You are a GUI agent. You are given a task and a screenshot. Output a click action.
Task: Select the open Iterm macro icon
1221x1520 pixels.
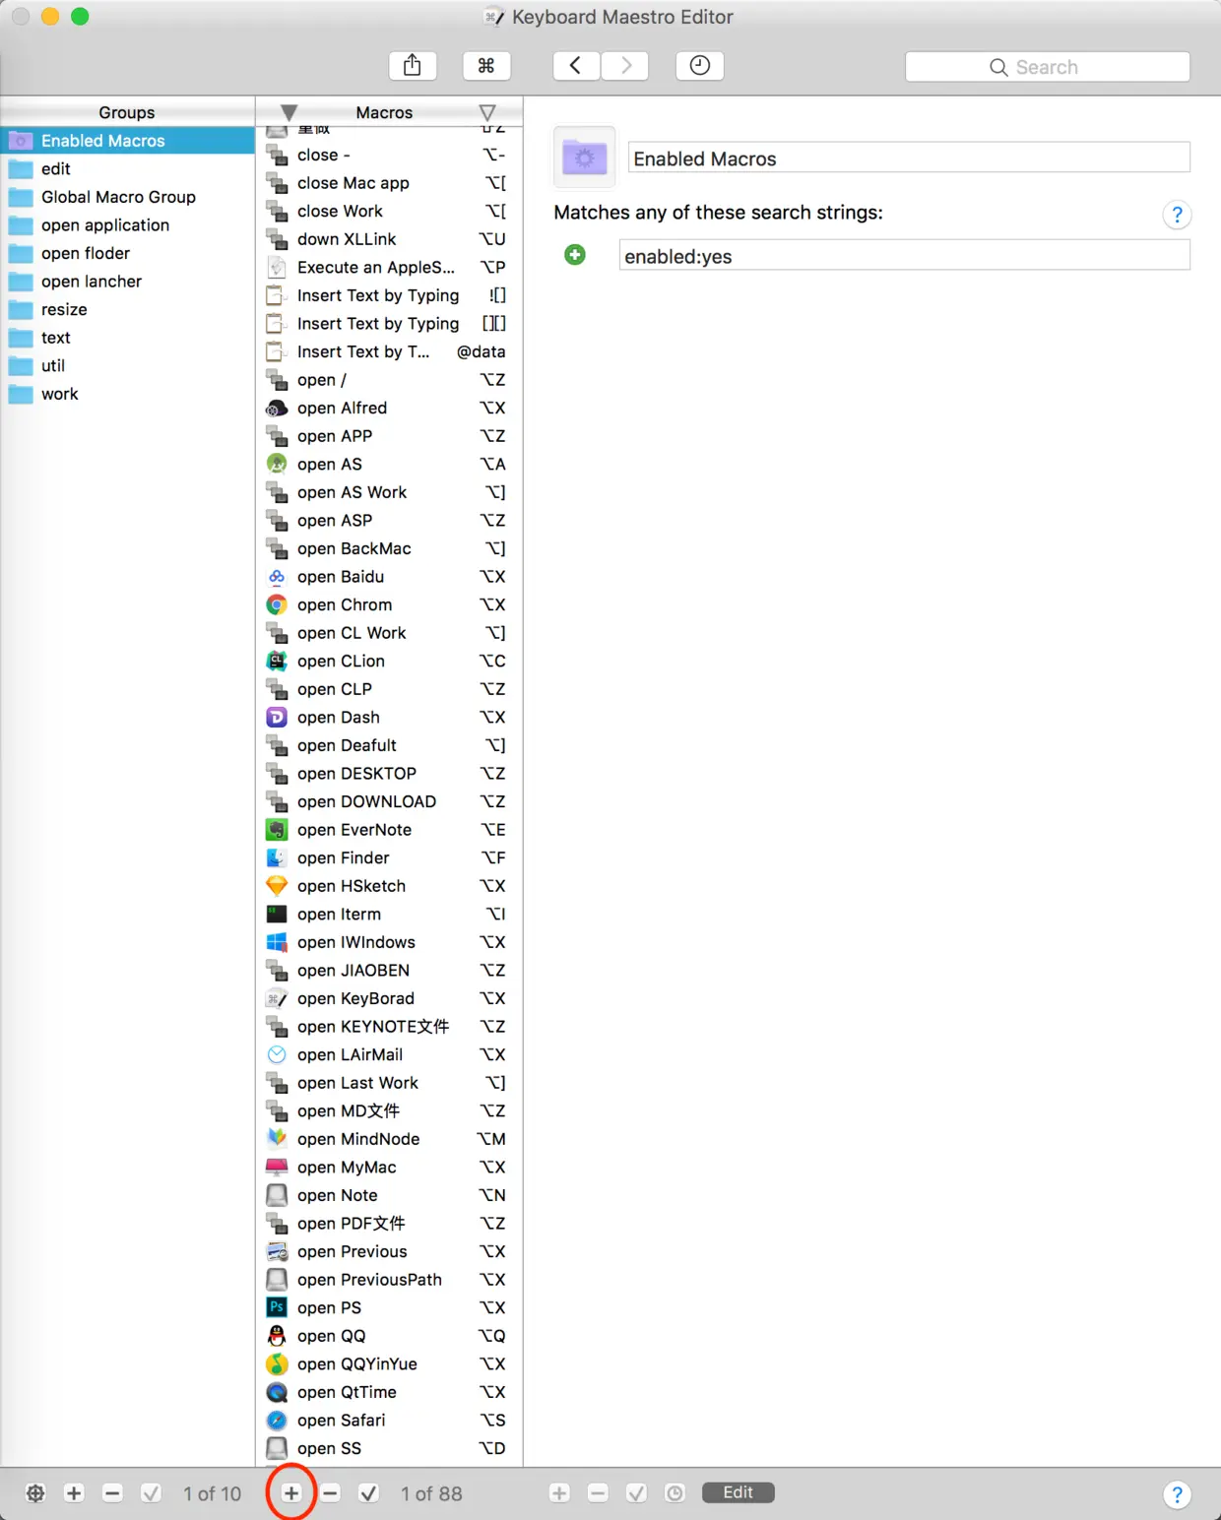(x=277, y=914)
